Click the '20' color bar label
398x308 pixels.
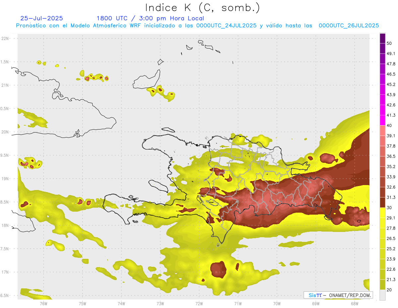click(389, 290)
